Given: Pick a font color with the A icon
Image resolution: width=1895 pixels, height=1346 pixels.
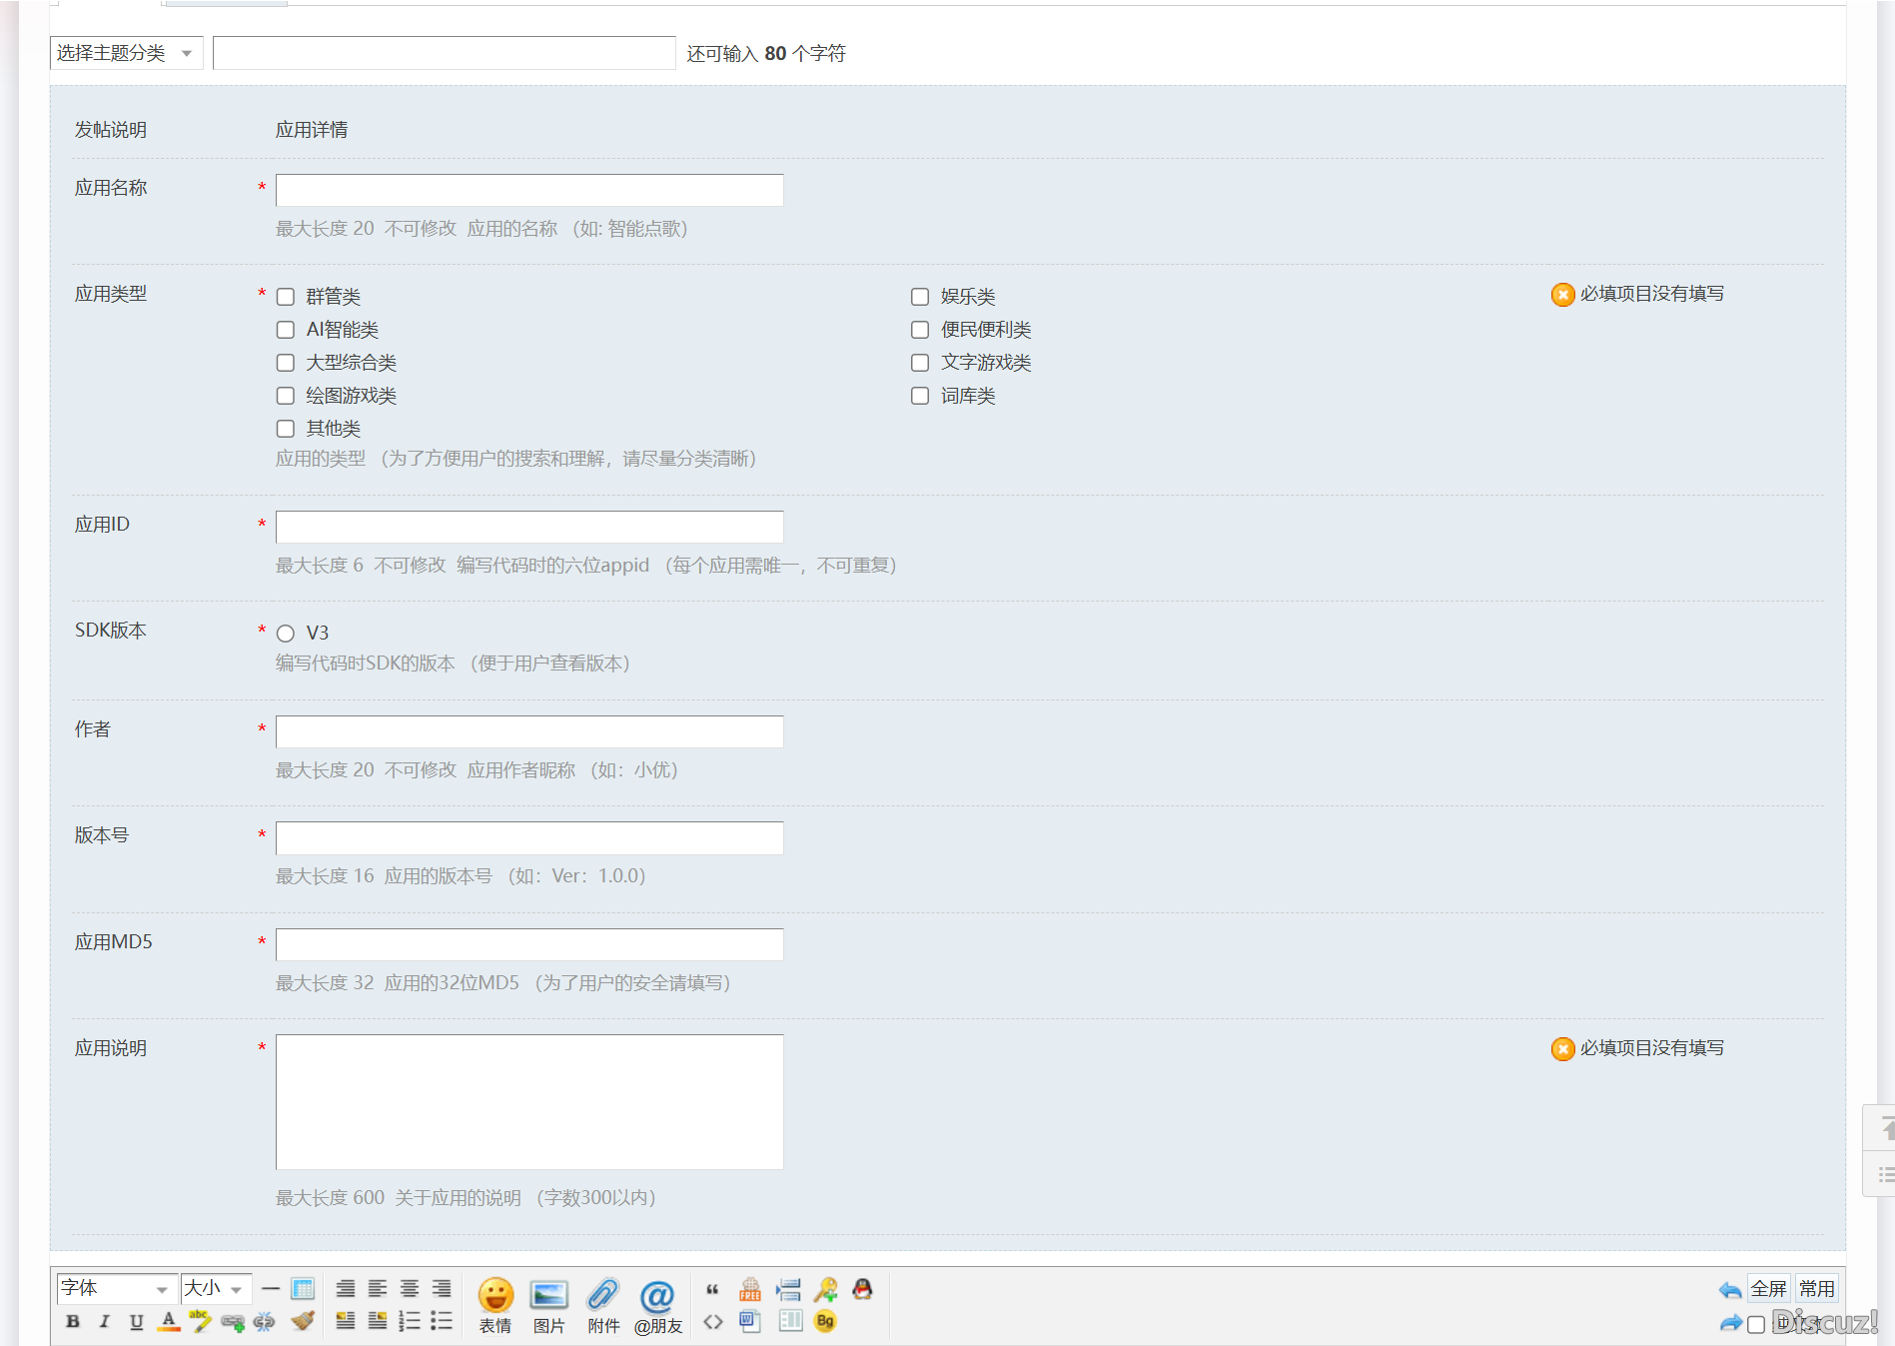Looking at the screenshot, I should coord(169,1322).
